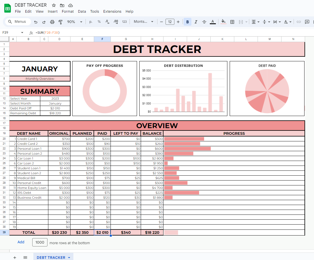Open the merge cells dropdown arrow
Viewport: 314px width, 260px height.
(x=246, y=22)
